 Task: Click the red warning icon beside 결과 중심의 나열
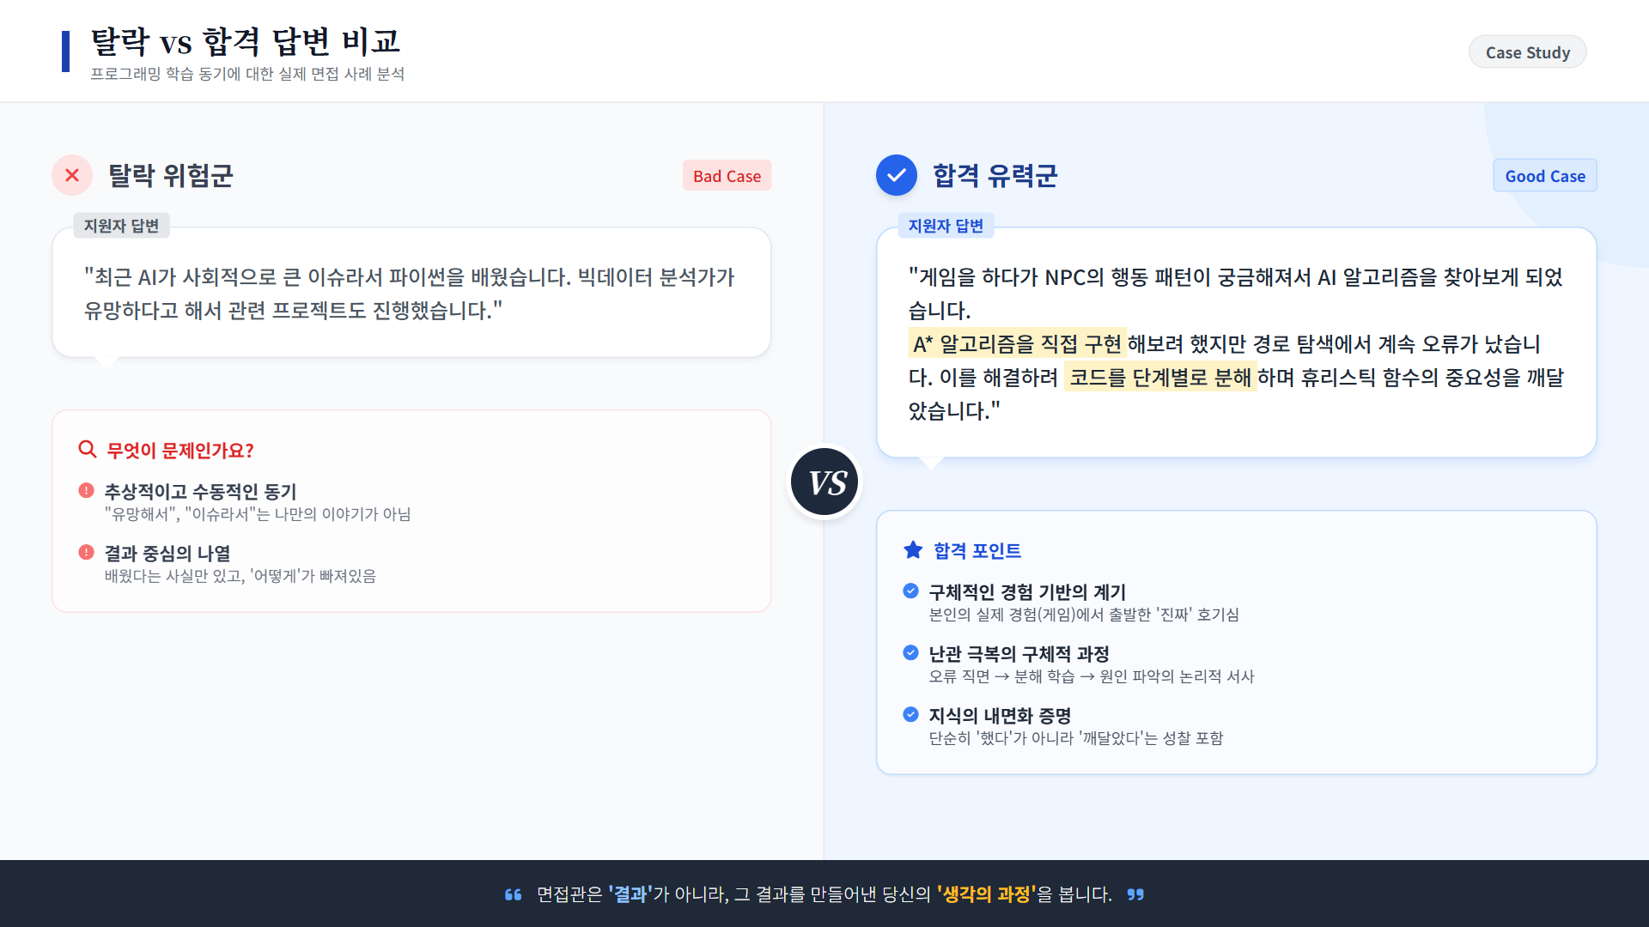click(86, 552)
